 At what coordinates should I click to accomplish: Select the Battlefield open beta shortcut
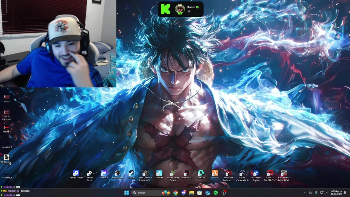point(284,176)
